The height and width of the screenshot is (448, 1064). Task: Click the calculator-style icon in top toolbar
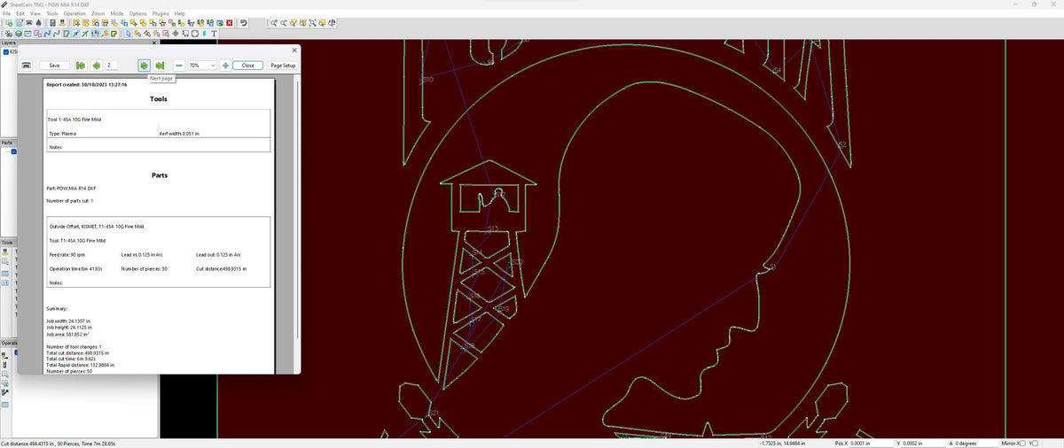coord(52,23)
